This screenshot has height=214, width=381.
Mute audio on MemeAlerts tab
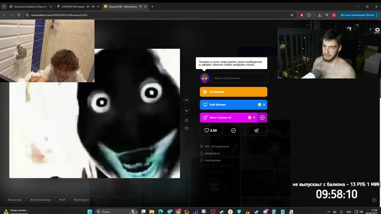(140, 7)
